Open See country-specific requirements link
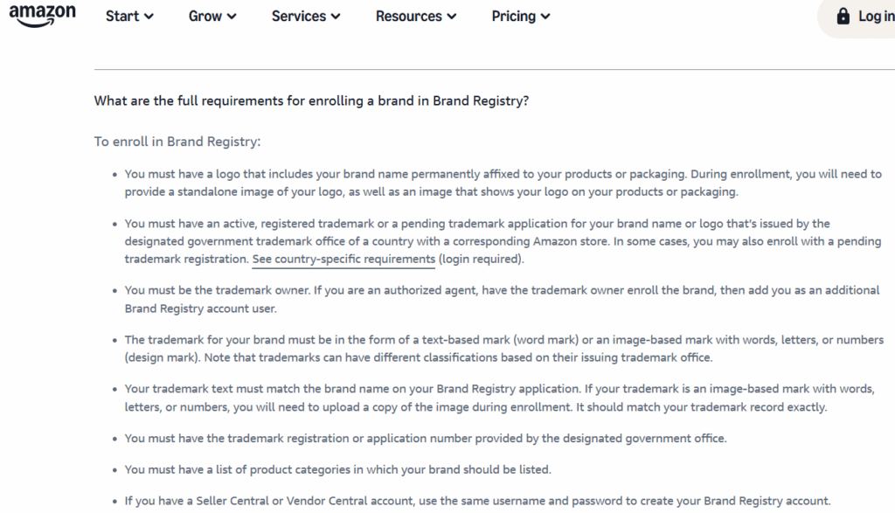Image resolution: width=895 pixels, height=513 pixels. pyautogui.click(x=343, y=259)
